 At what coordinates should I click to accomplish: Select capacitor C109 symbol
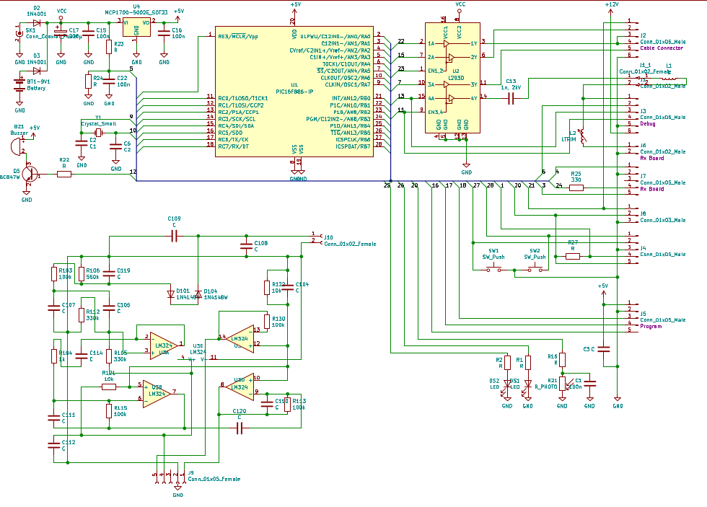(x=174, y=236)
